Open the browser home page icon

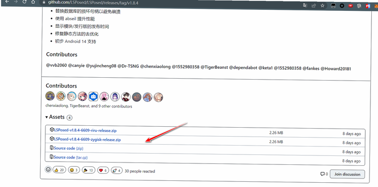click(33, 2)
